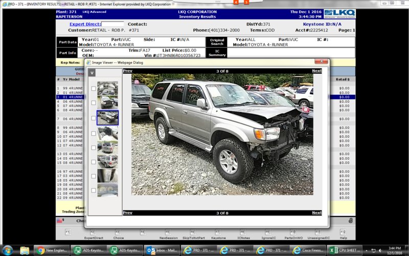Click the network icon in system tray
The image size is (409, 256).
(x=373, y=250)
